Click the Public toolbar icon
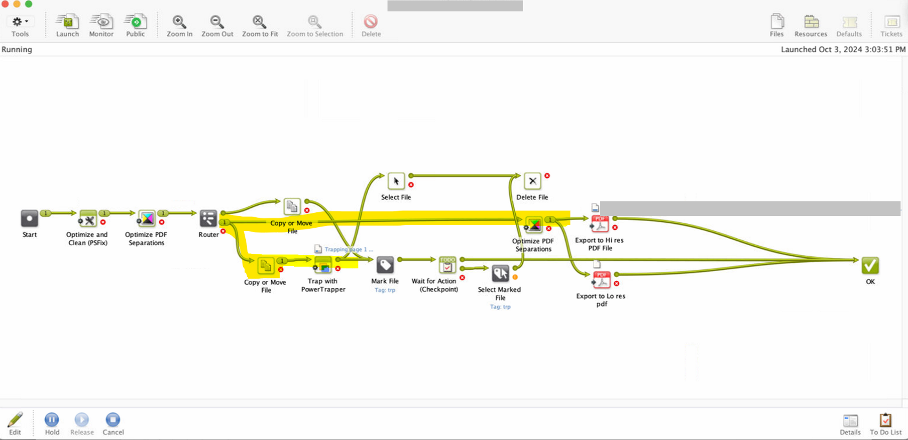Screen dimensions: 908x440 136,22
